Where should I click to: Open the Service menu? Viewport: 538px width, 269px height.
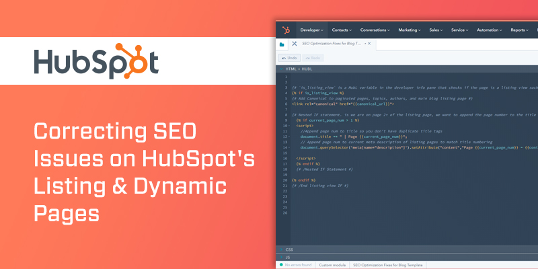point(459,30)
